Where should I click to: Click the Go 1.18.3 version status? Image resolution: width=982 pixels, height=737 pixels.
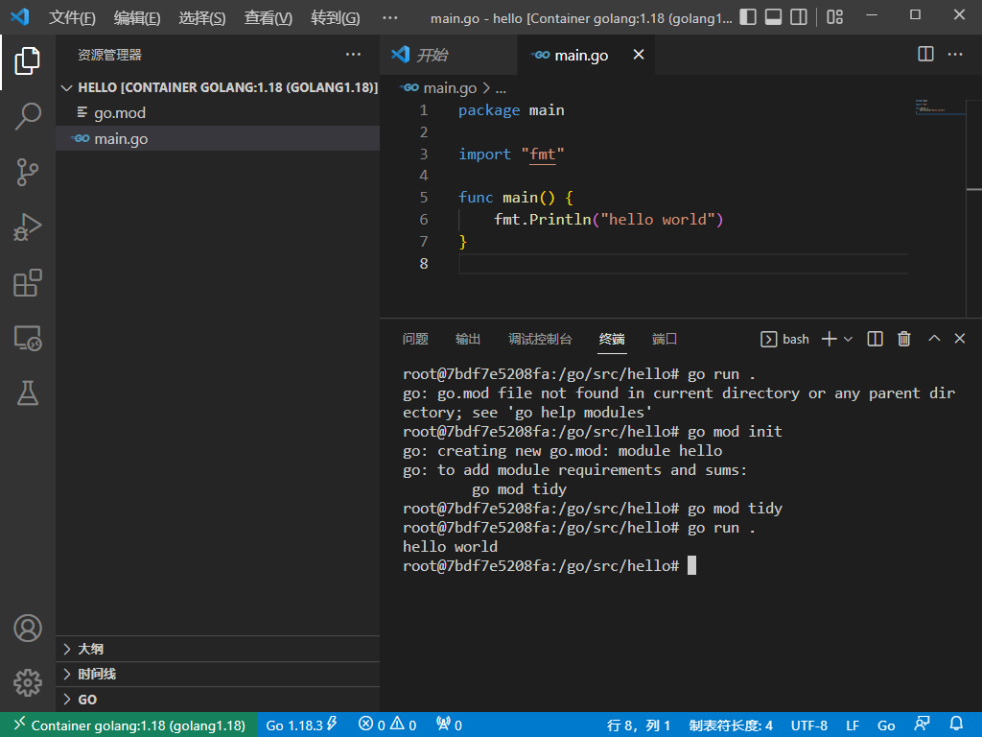[301, 725]
